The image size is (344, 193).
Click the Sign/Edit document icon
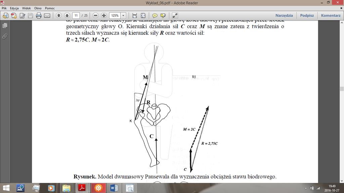(23, 15)
